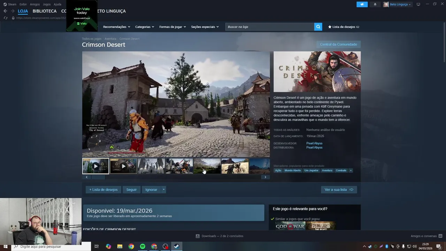Click the Crimson Desert header artwork

(x=317, y=72)
